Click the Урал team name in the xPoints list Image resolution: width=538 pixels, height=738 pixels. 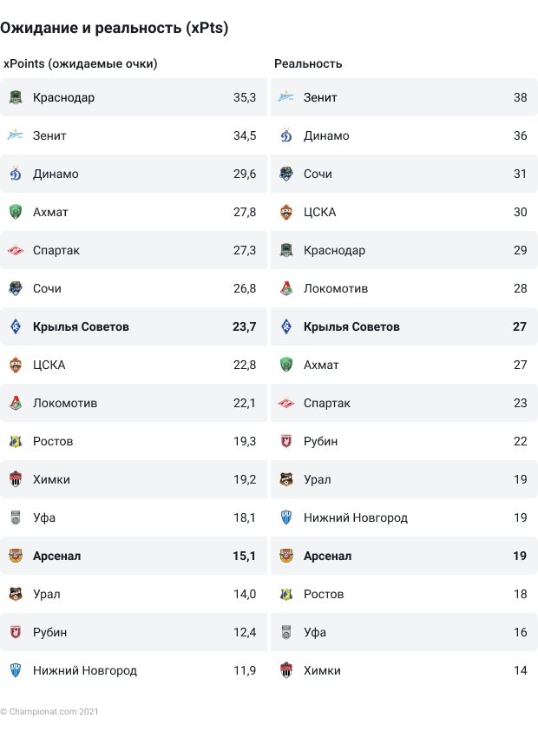47,594
